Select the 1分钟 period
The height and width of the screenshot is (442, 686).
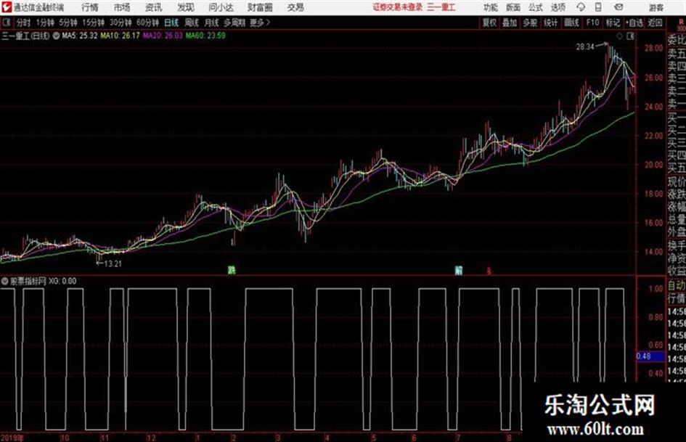coord(44,22)
